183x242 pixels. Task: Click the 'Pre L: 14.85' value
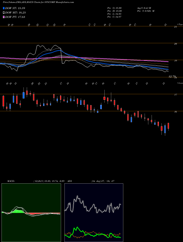115,14
